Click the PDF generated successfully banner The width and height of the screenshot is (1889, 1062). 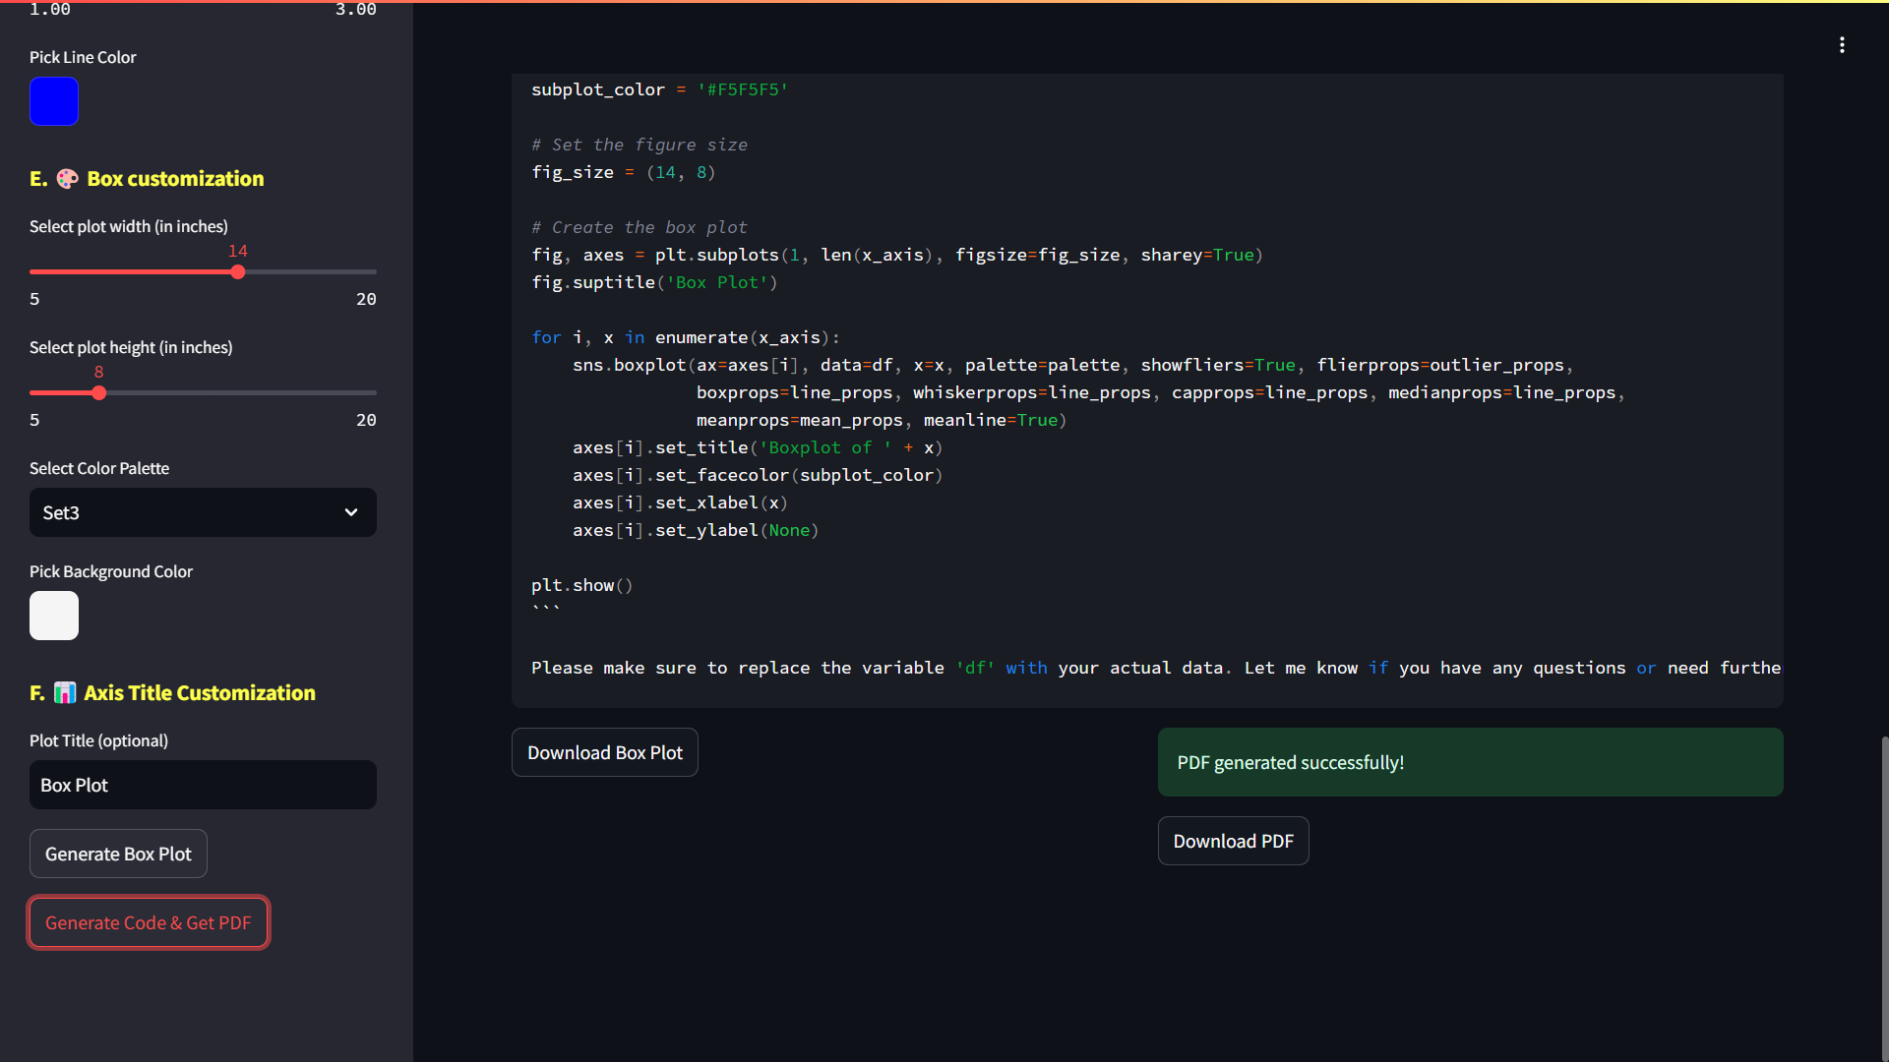click(x=1470, y=762)
